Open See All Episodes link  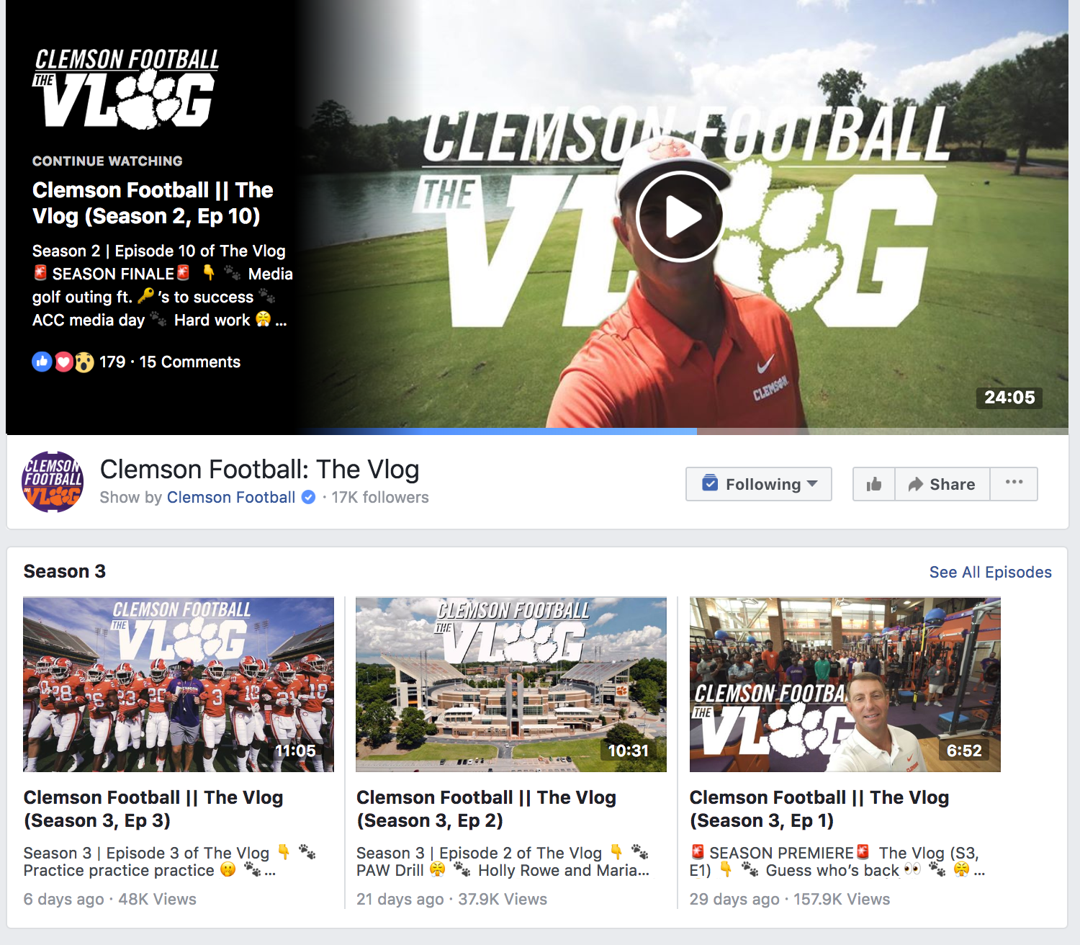[990, 572]
